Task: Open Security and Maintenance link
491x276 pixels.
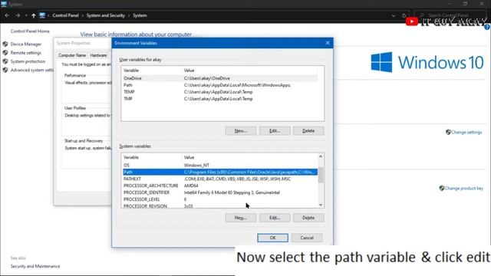Action: [35, 266]
